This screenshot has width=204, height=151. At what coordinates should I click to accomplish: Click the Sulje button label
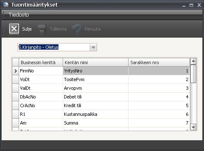coord(27,29)
